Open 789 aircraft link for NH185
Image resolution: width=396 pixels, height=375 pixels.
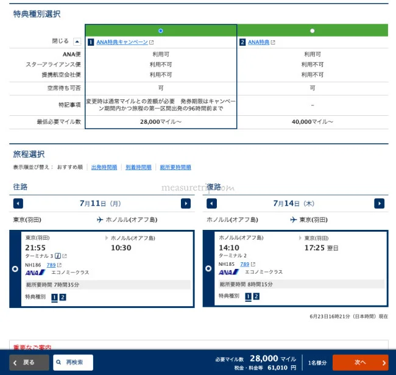[x=244, y=264]
